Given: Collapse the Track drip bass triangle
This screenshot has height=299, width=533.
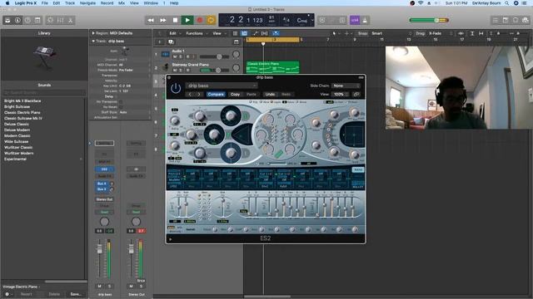Looking at the screenshot, I should pos(92,41).
